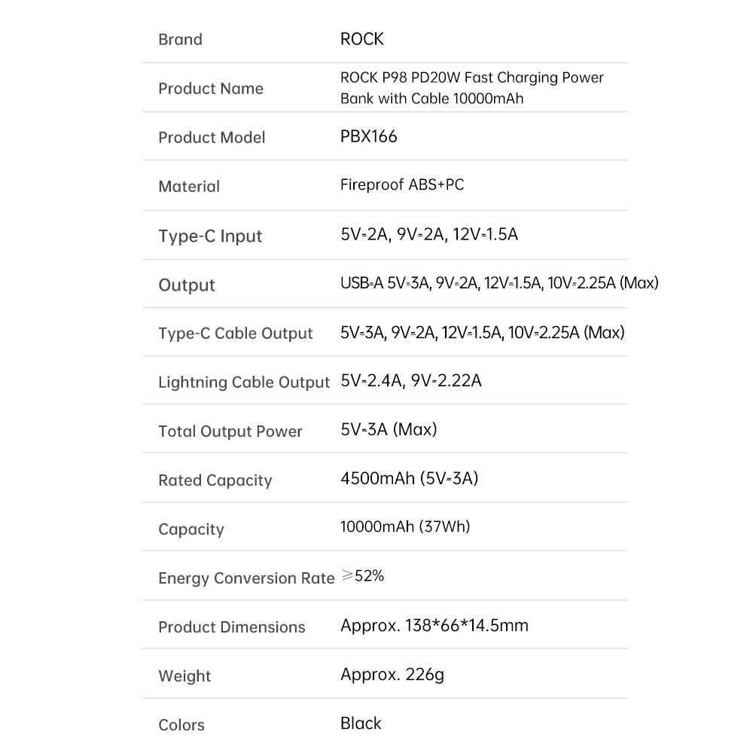Screen dimensions: 753x753
Task: Click the Brand label
Action: pyautogui.click(x=180, y=39)
